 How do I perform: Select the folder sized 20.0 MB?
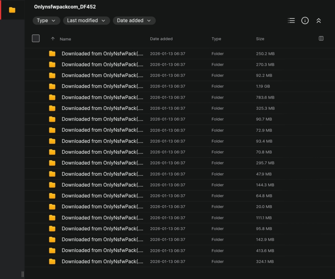pos(180,207)
